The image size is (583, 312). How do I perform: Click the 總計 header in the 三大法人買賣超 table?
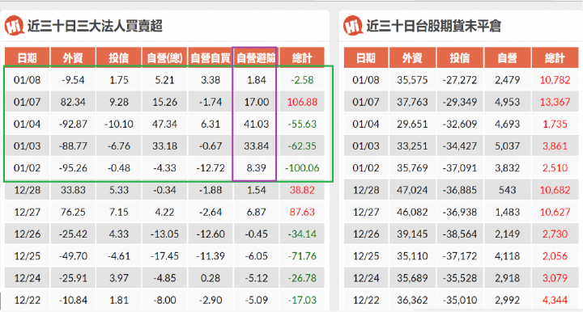pos(302,58)
